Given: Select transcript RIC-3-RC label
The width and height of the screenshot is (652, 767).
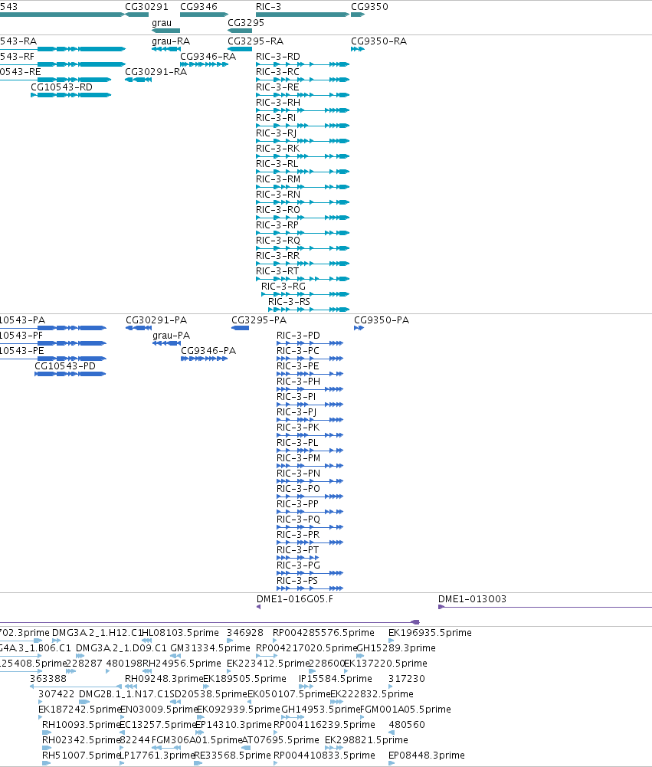Looking at the screenshot, I should (277, 72).
